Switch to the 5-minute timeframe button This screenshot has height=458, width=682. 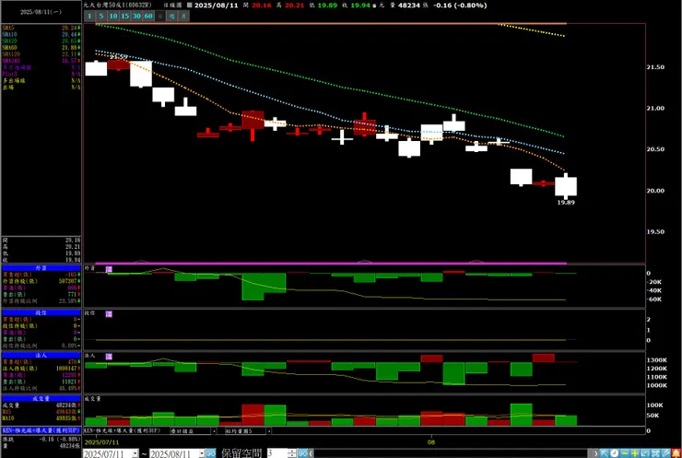100,16
